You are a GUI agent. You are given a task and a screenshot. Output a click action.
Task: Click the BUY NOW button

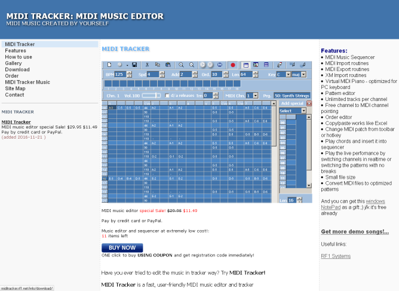pos(122,248)
